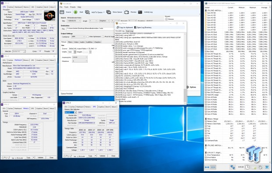Open the Title dropdown in HandBrake
The width and height of the screenshot is (272, 173).
pos(73,21)
